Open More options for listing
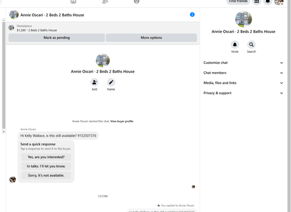291x212 pixels. coord(151,38)
